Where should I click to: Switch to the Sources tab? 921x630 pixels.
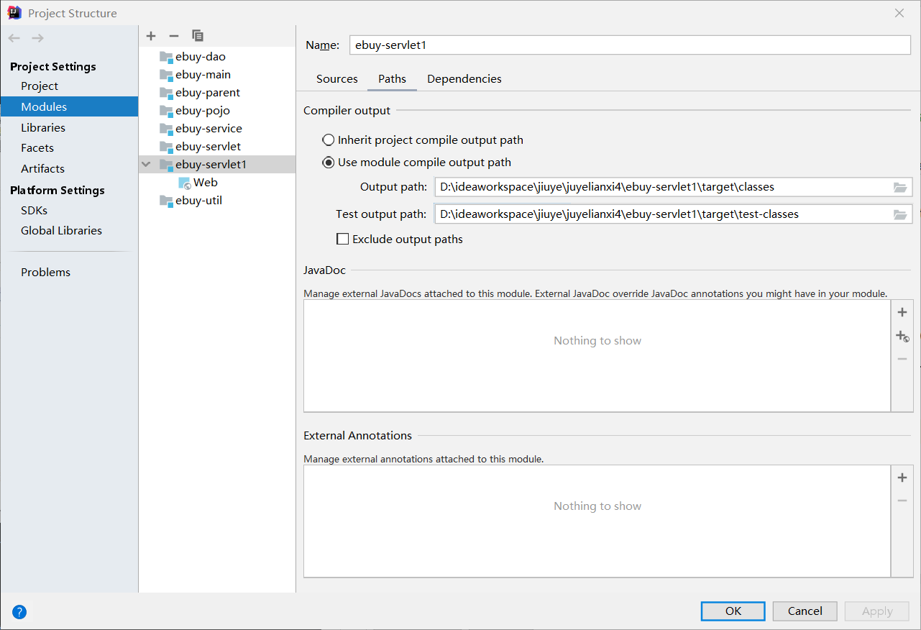tap(336, 79)
